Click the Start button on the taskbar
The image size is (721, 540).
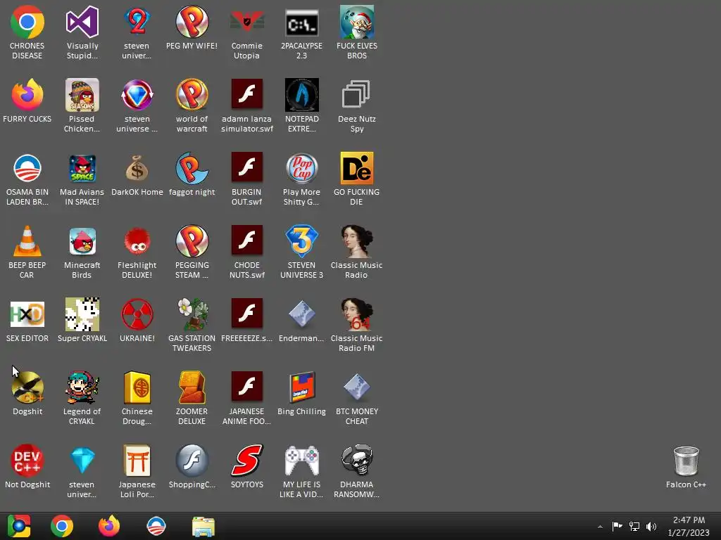[19, 526]
